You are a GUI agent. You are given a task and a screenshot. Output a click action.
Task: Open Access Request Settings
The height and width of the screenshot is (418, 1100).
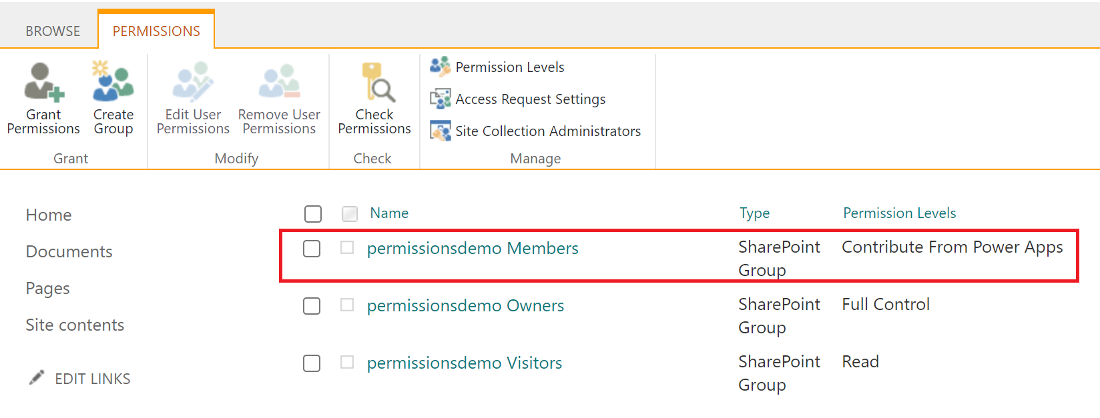coord(530,99)
